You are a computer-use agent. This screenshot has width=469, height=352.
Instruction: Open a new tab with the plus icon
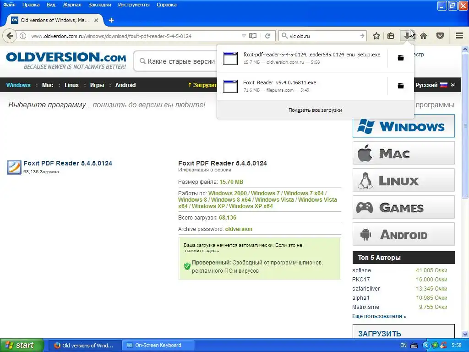coord(111,20)
